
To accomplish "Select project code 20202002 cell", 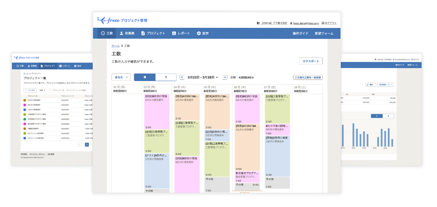I will pyautogui.click(x=65, y=119).
